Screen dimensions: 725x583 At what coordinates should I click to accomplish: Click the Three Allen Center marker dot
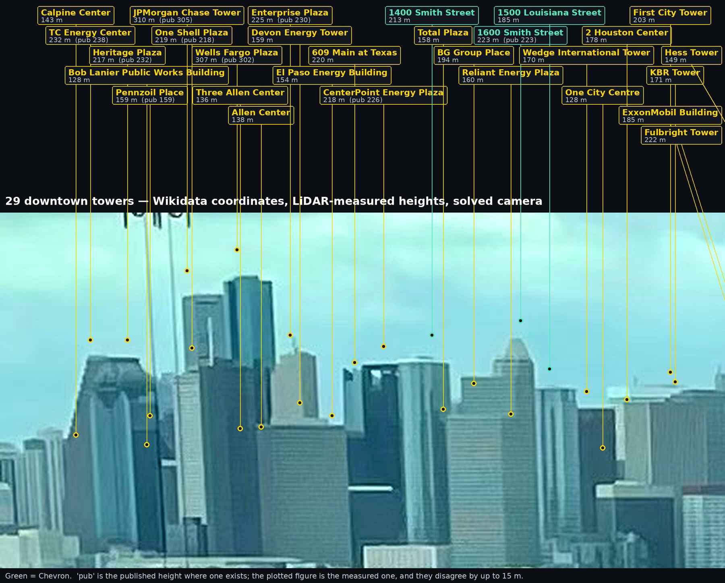[x=240, y=429]
